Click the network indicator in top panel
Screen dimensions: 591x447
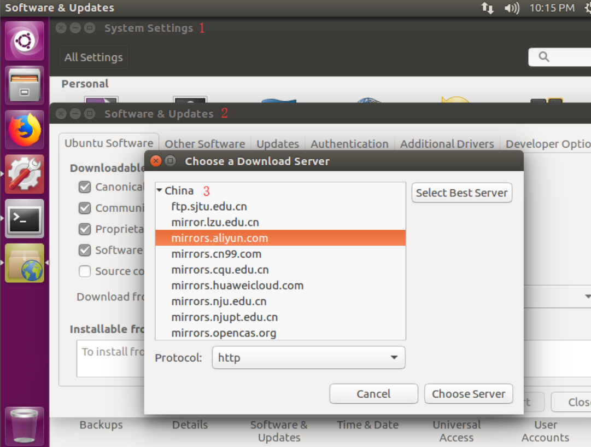(487, 8)
